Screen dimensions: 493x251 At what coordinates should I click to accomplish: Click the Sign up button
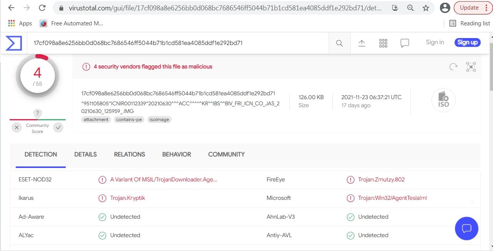[467, 42]
